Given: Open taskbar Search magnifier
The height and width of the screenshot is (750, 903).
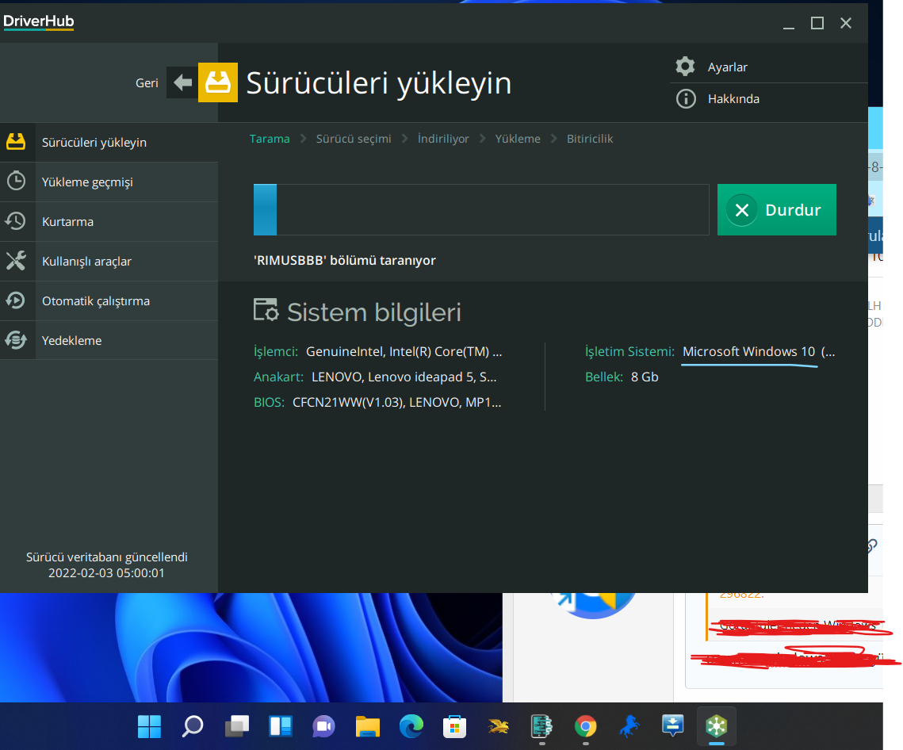Looking at the screenshot, I should click(193, 726).
